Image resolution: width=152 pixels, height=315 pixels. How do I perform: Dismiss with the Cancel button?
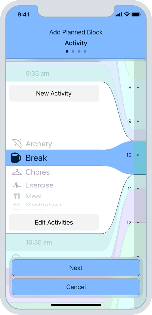pyautogui.click(x=76, y=287)
